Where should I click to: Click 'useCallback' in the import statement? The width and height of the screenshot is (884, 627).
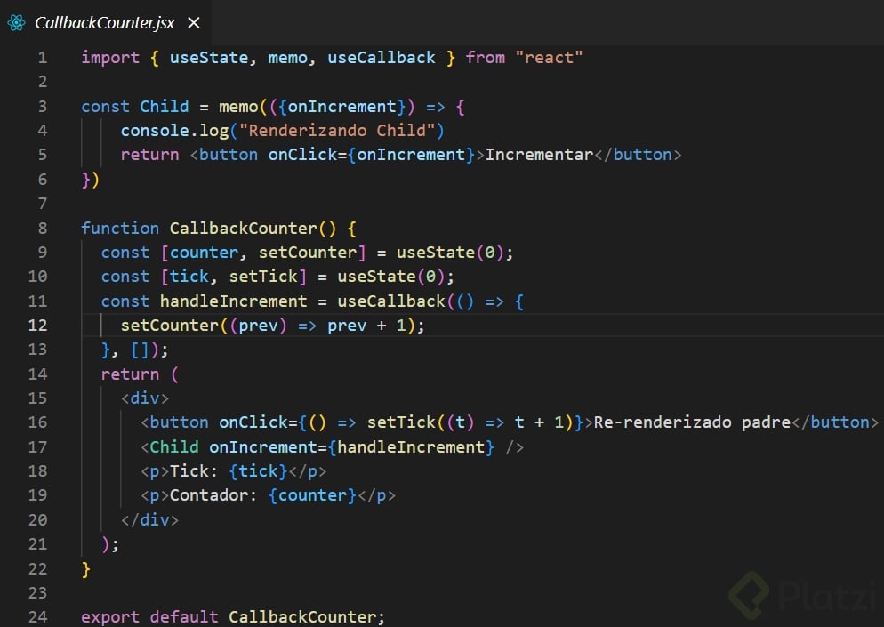coord(382,58)
